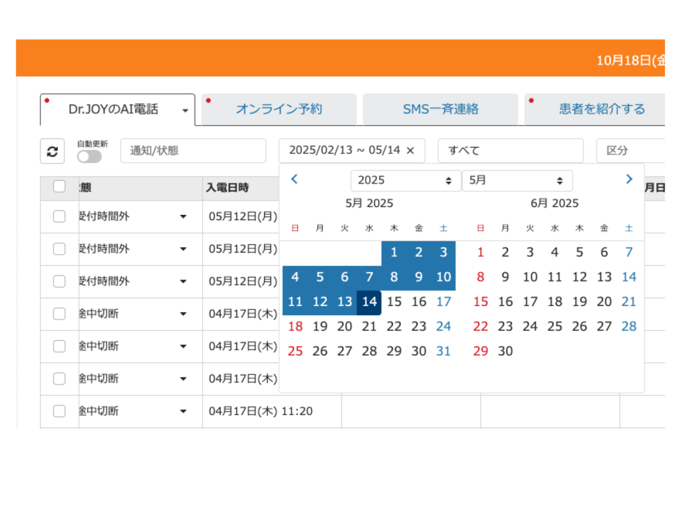
Task: Go to previous month in calendar
Action: pyautogui.click(x=295, y=179)
